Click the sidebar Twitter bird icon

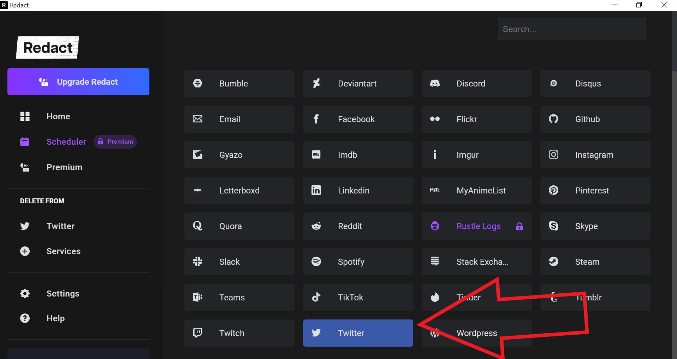pyautogui.click(x=25, y=226)
